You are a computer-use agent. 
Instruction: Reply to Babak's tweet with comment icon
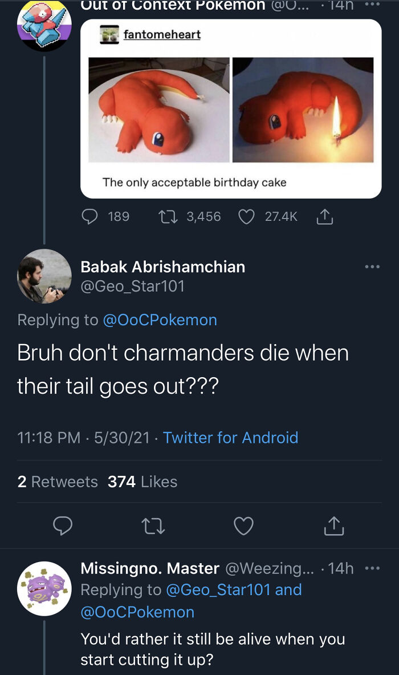[x=62, y=526]
